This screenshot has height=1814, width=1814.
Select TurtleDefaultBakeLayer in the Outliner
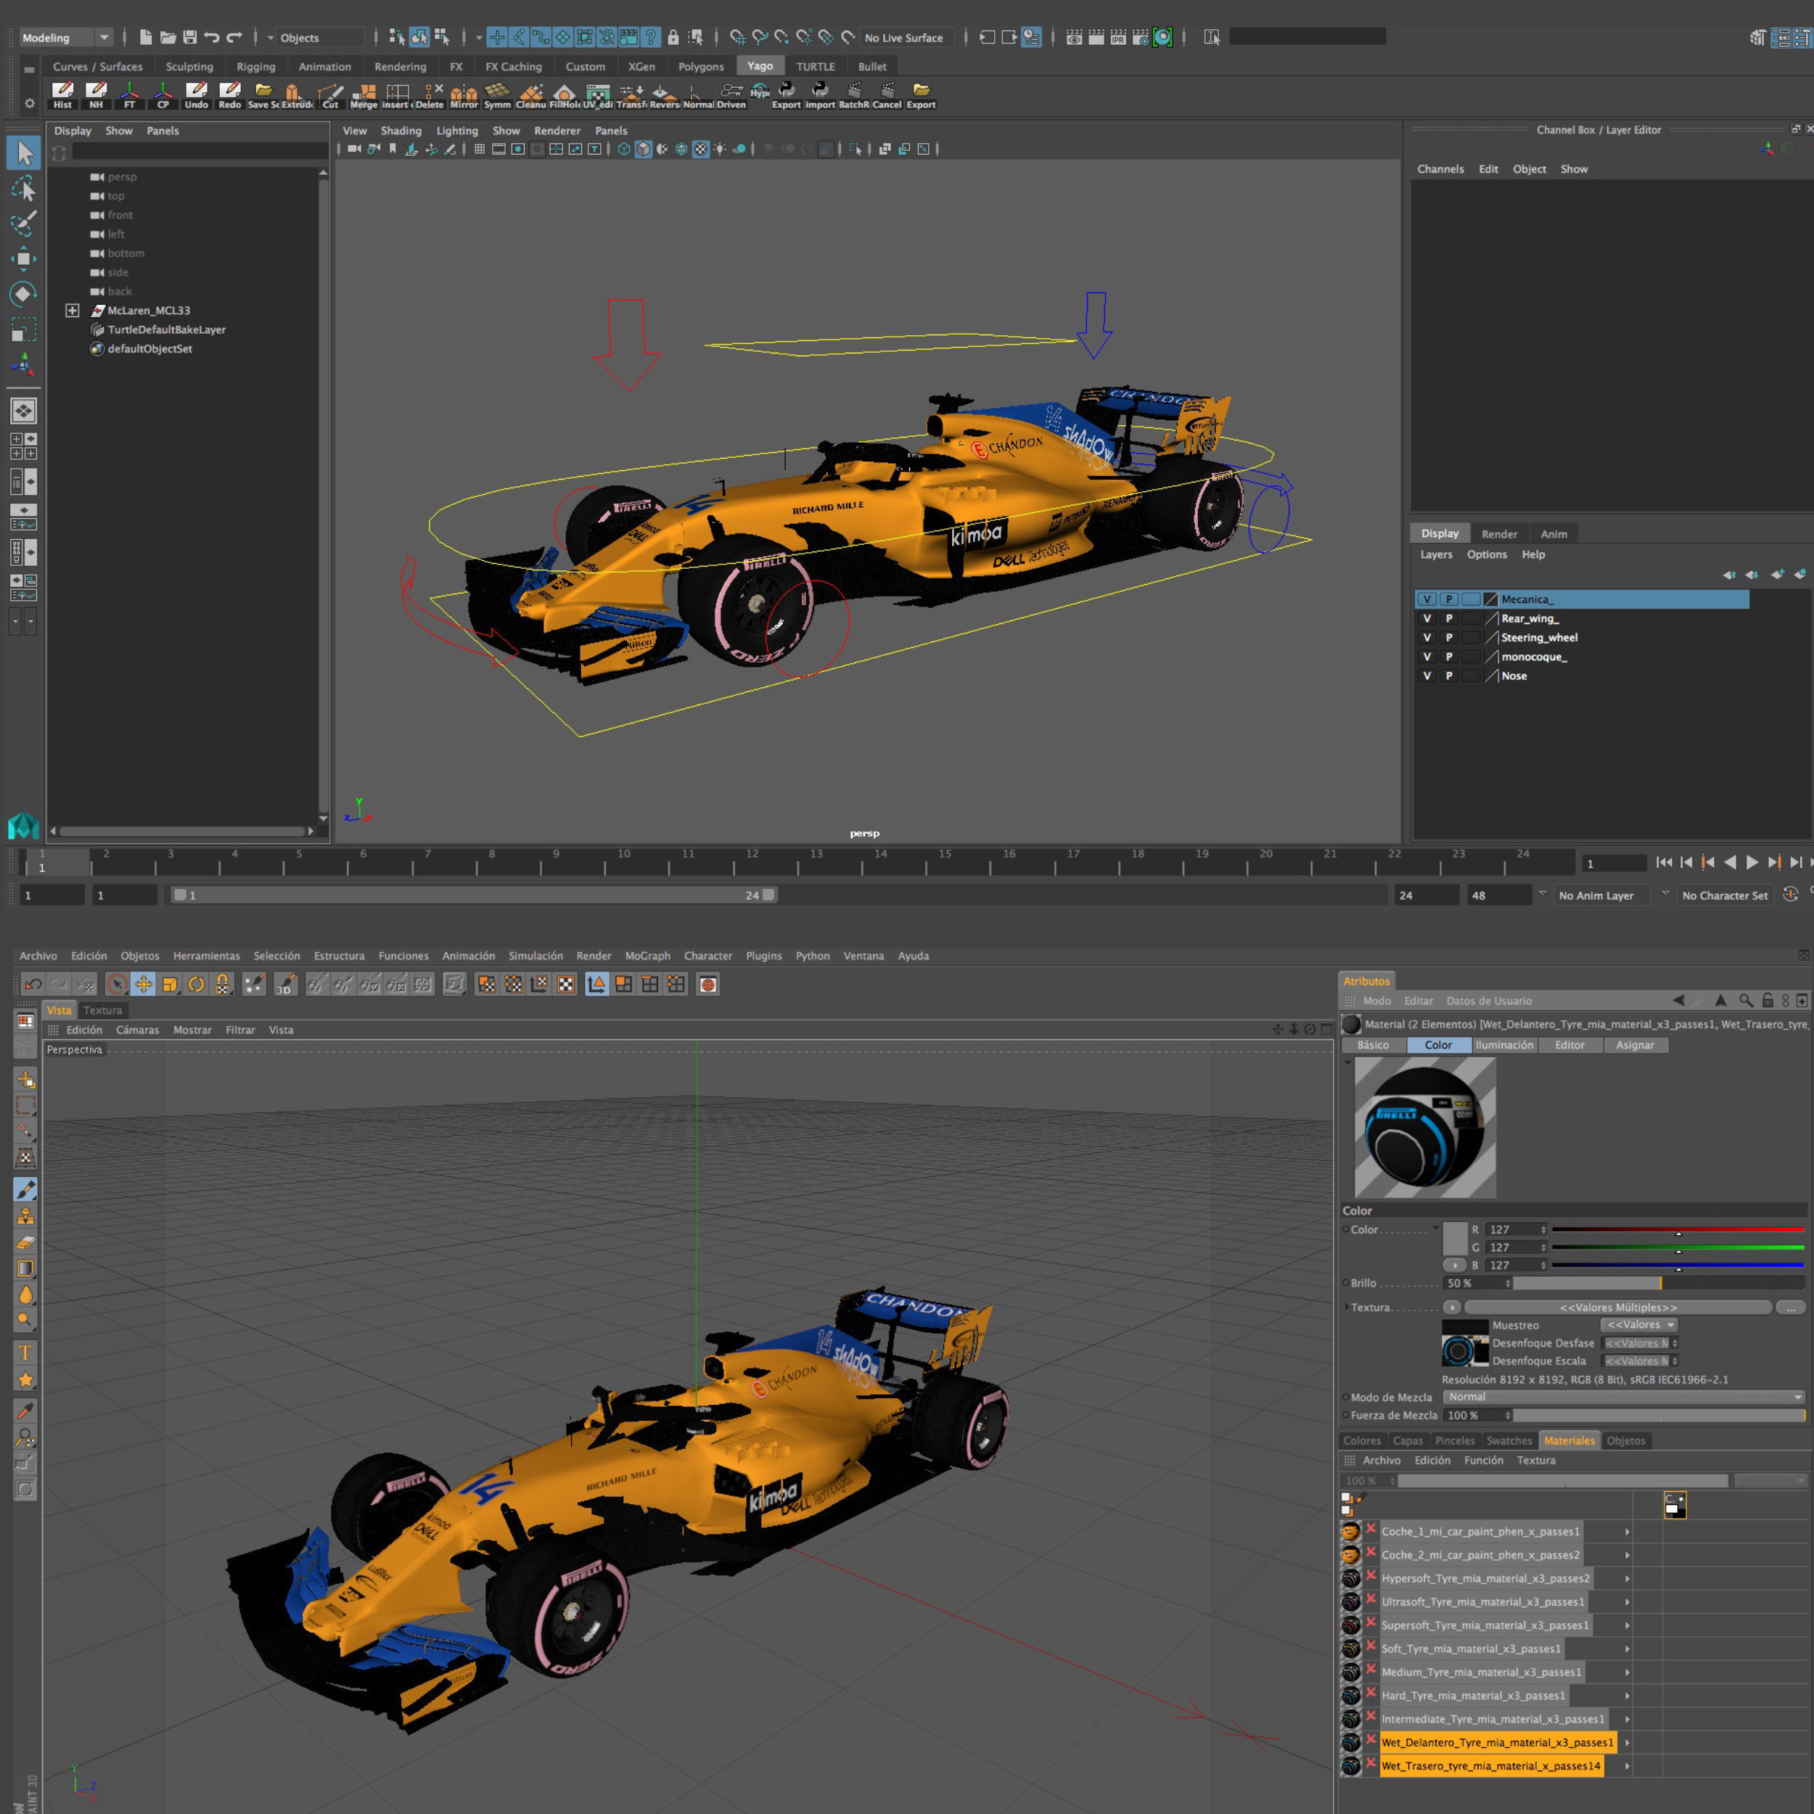(x=166, y=329)
